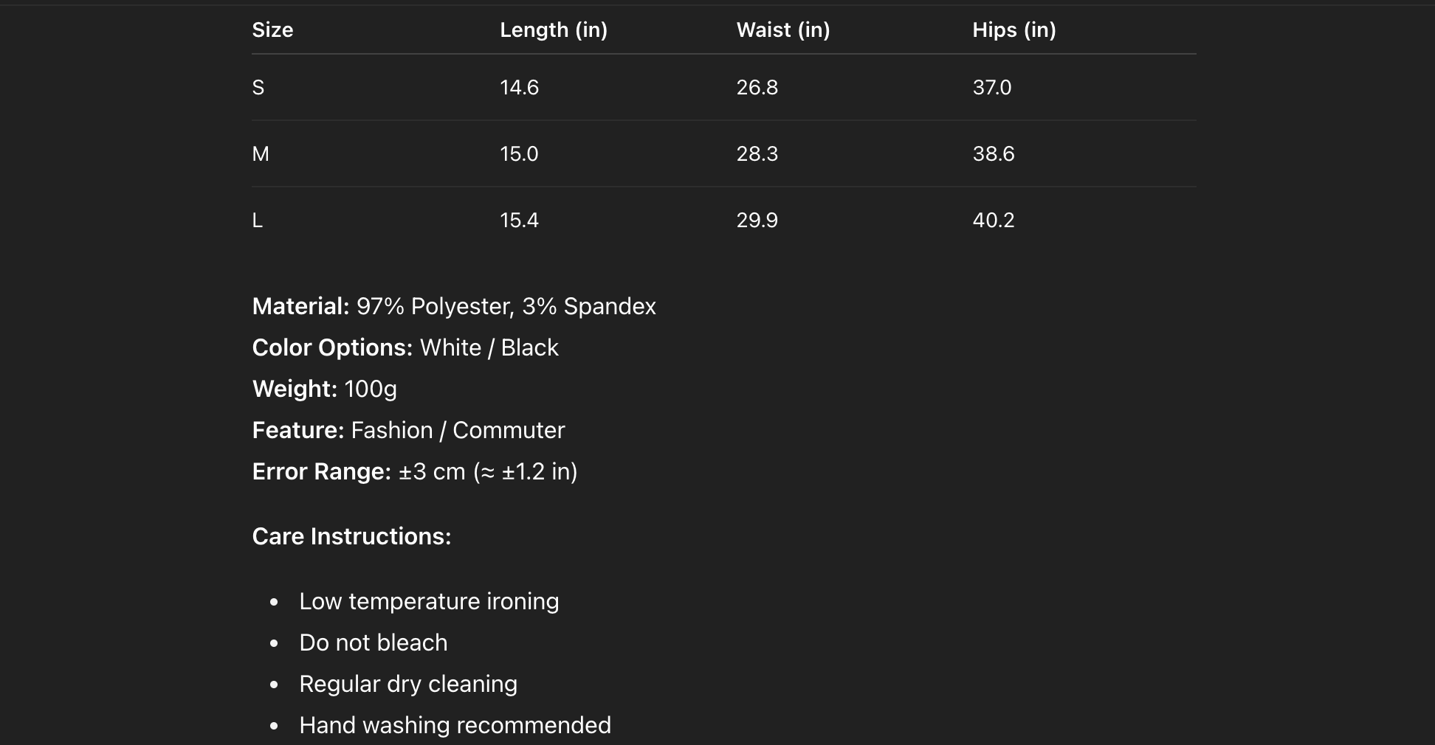Click the Size column header
The image size is (1435, 745).
coord(272,30)
